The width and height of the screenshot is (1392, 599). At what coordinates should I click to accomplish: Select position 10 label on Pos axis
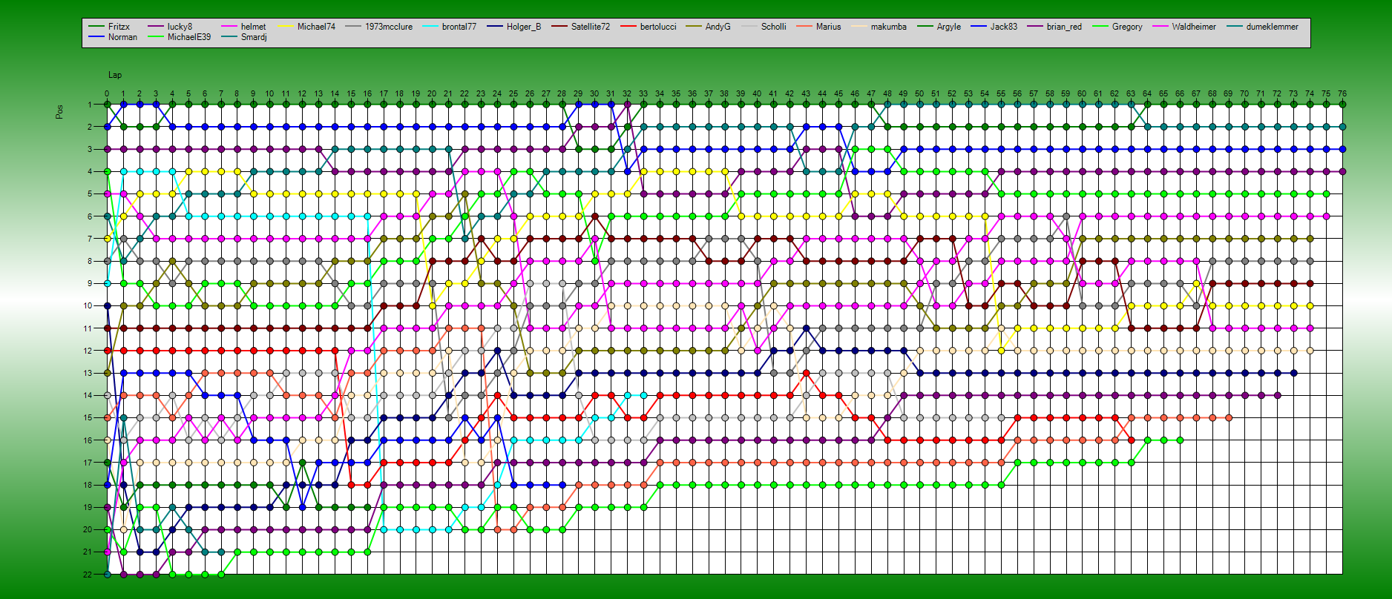click(x=88, y=305)
